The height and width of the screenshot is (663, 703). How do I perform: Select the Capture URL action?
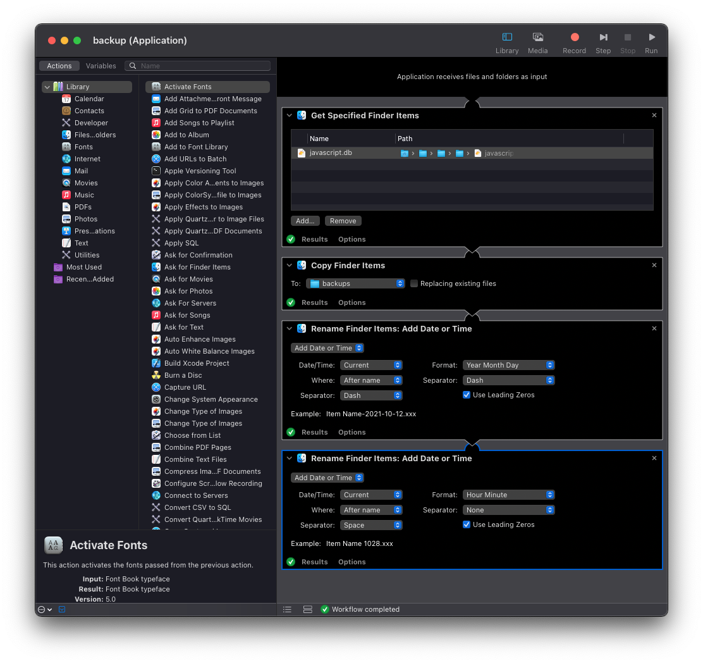pos(185,387)
